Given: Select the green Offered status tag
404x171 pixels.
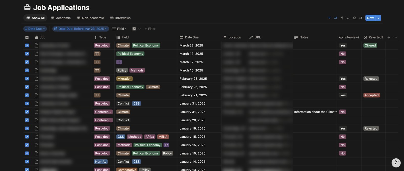Looking at the screenshot, I should (370, 45).
